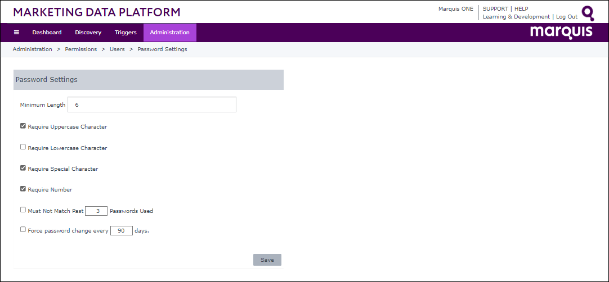Image resolution: width=609 pixels, height=282 pixels.
Task: Toggle the Require Number checkbox
Action: [x=23, y=189]
